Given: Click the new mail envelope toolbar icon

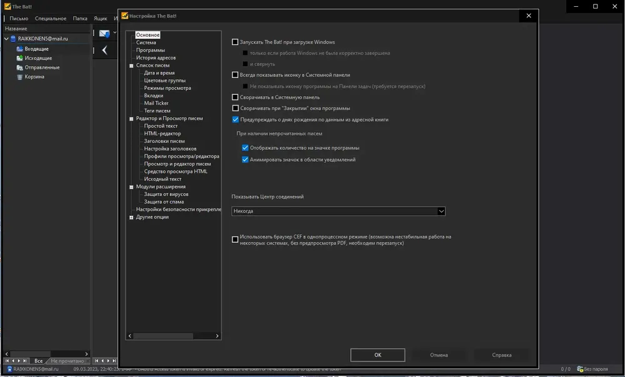Looking at the screenshot, I should (104, 34).
